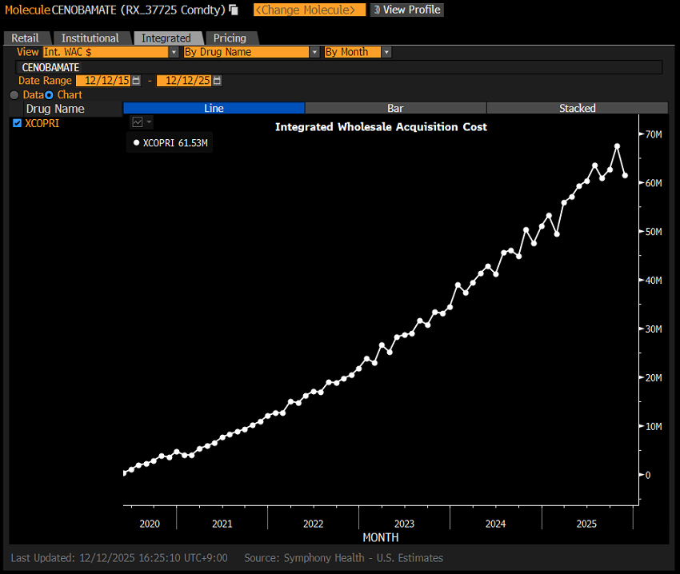Viewport: 680px width, 574px height.
Task: Click the CENOBAMATE molecule field
Action: (338, 67)
